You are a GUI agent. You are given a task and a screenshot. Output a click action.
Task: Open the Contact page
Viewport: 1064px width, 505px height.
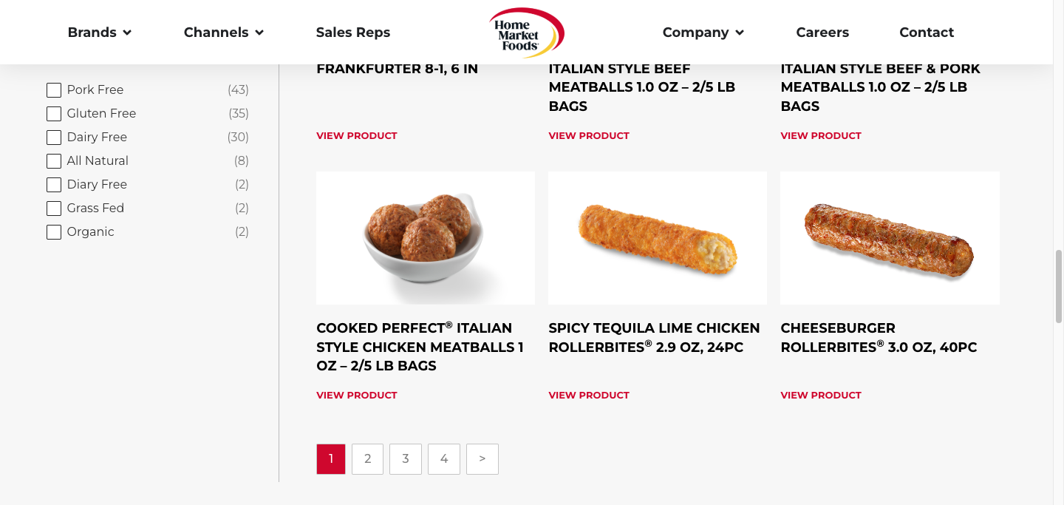coord(927,33)
